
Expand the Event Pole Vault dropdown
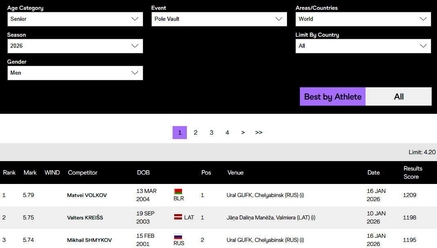[219, 19]
